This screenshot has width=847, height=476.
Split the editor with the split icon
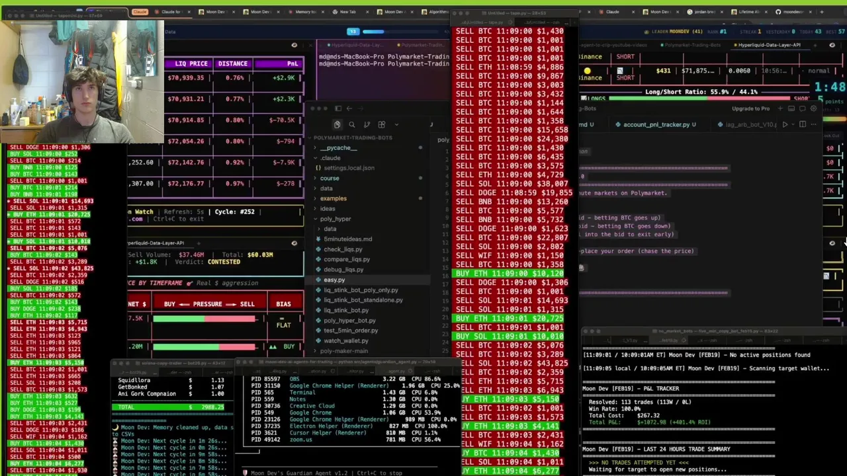(803, 124)
